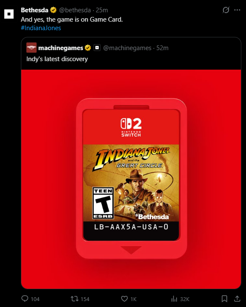Image resolution: width=246 pixels, height=307 pixels.
Task: View analytics via bar chart icon
Action: [174, 299]
